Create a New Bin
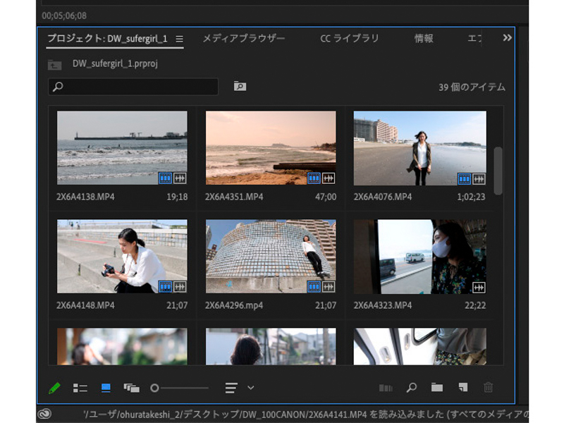 437,388
